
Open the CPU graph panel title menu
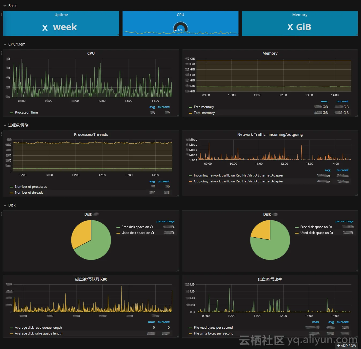(91, 53)
